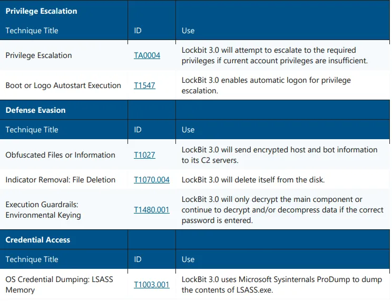The image size is (392, 301).
Task: Select the Sysinternals ProDump description text
Action: click(x=281, y=285)
